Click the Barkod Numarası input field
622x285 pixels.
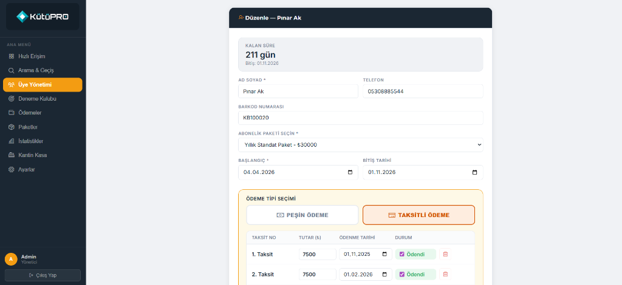coord(361,118)
